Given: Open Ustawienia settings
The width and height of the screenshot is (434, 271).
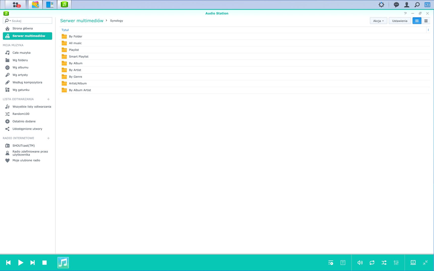Looking at the screenshot, I should click(x=400, y=21).
